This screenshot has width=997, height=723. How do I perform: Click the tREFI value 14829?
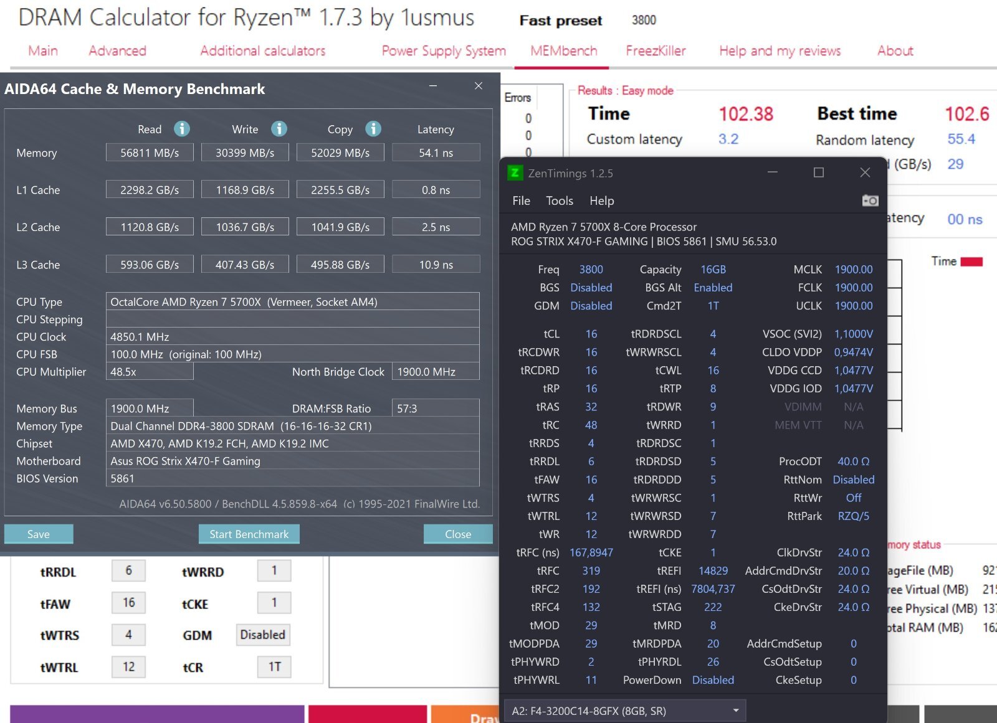click(713, 570)
